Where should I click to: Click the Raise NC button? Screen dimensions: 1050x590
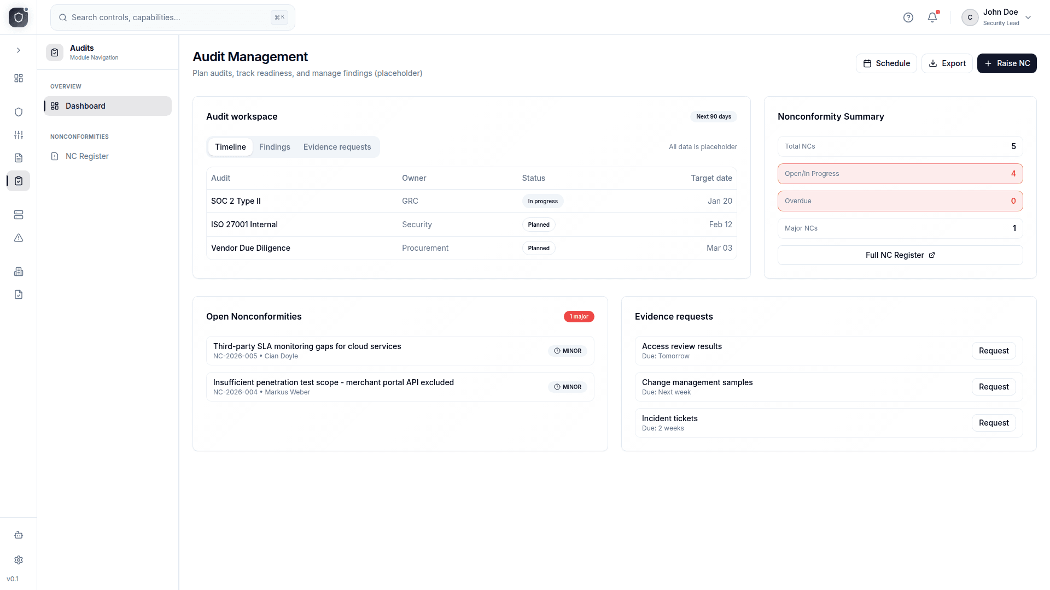[x=1007, y=63]
